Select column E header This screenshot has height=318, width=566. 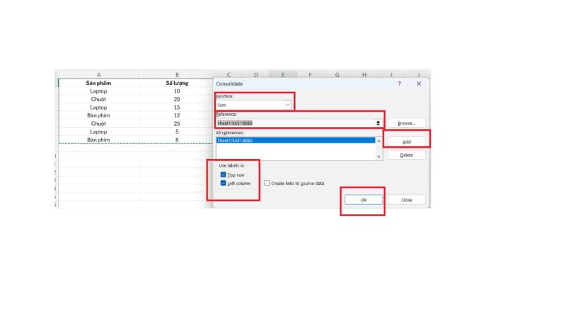coord(283,75)
